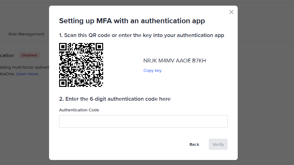Click the background multi-factor description text
This screenshot has height=165, width=294.
tap(25, 67)
